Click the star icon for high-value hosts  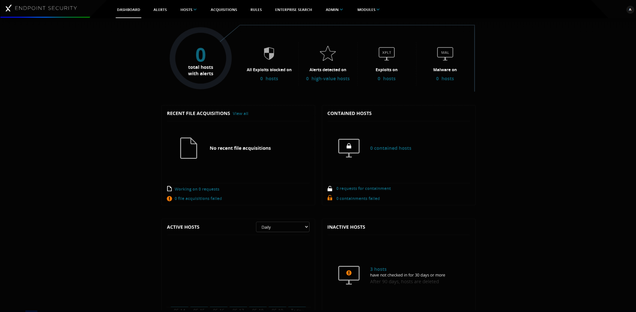[x=328, y=54]
